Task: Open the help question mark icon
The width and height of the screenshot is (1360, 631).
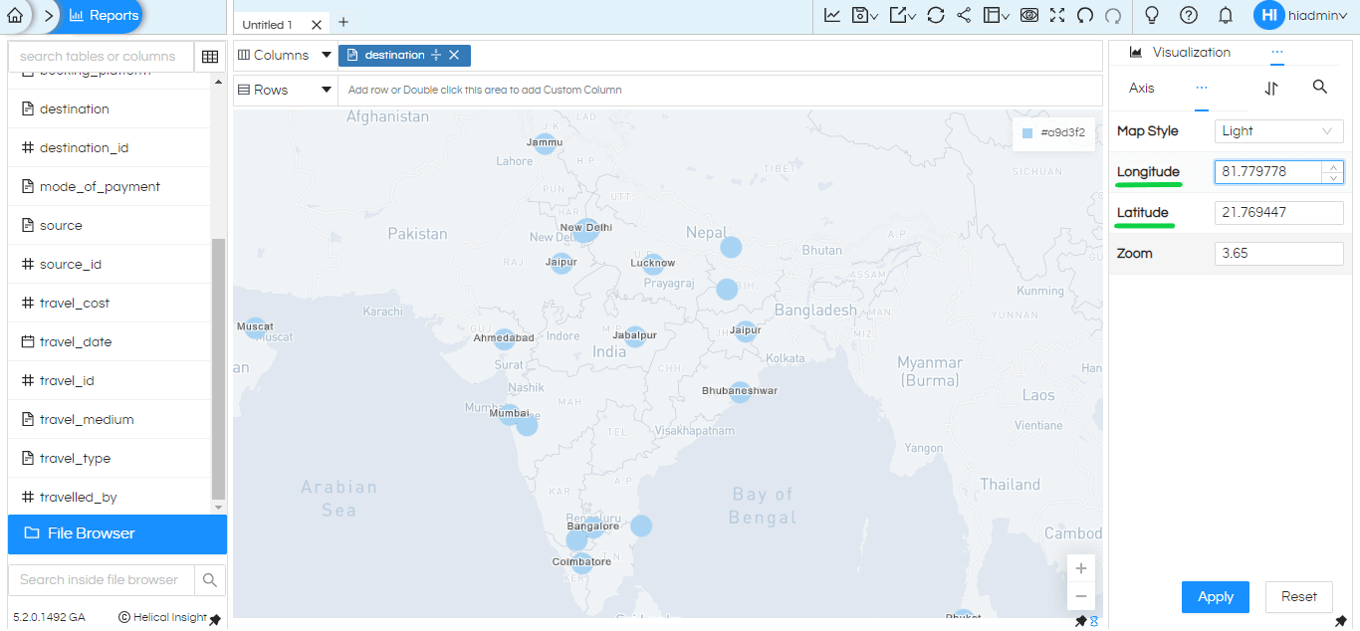Action: (1188, 15)
